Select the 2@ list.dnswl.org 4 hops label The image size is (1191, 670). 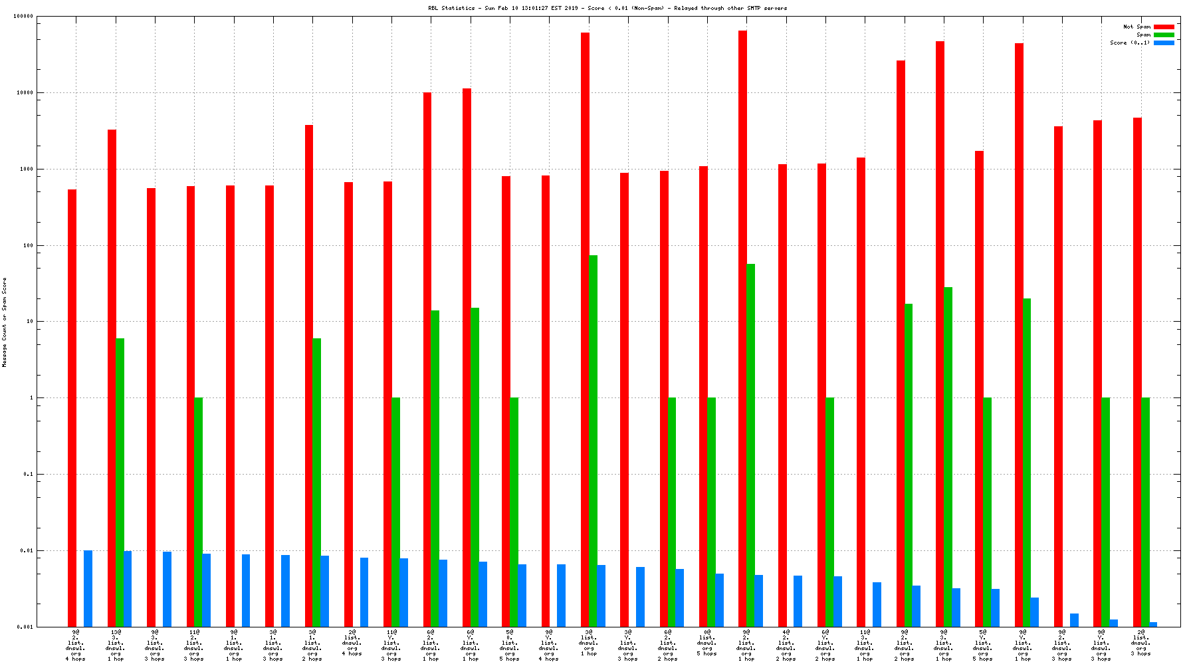tap(352, 643)
